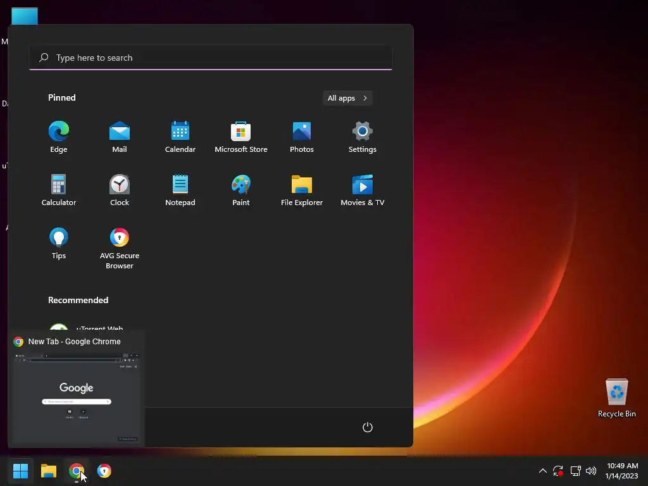Click the Google Chrome taskbar icon
The height and width of the screenshot is (486, 648).
(x=77, y=471)
